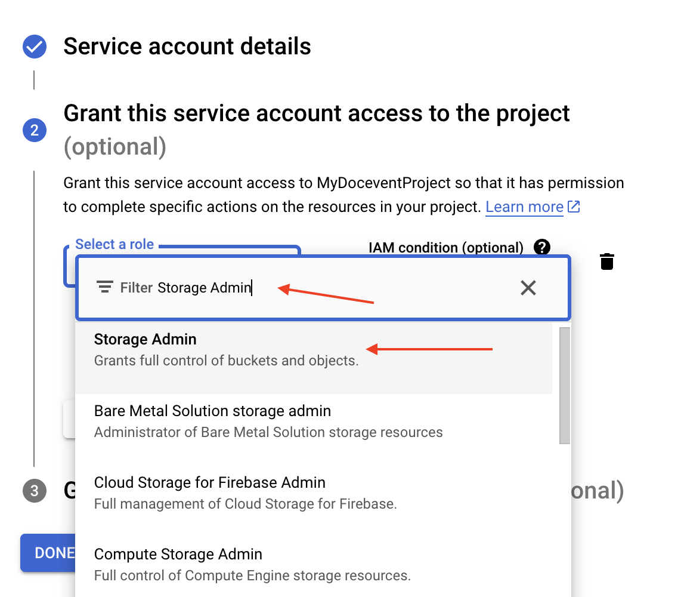Clear the filter with X icon
Viewport: 681px width, 597px height.
tap(528, 288)
